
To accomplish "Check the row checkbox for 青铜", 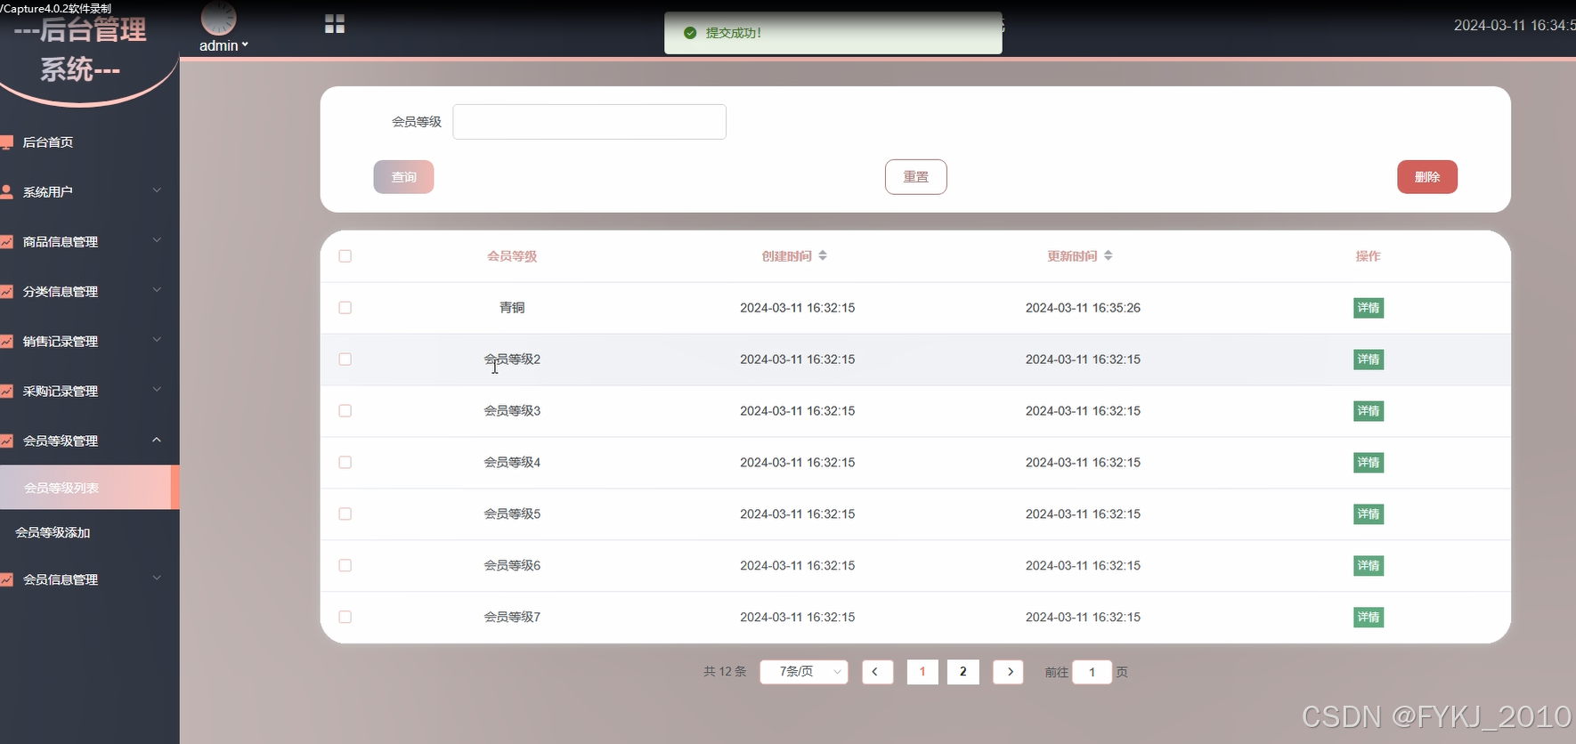I will pos(345,308).
